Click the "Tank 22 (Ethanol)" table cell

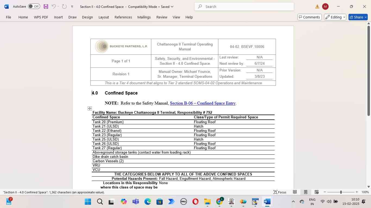point(107,131)
